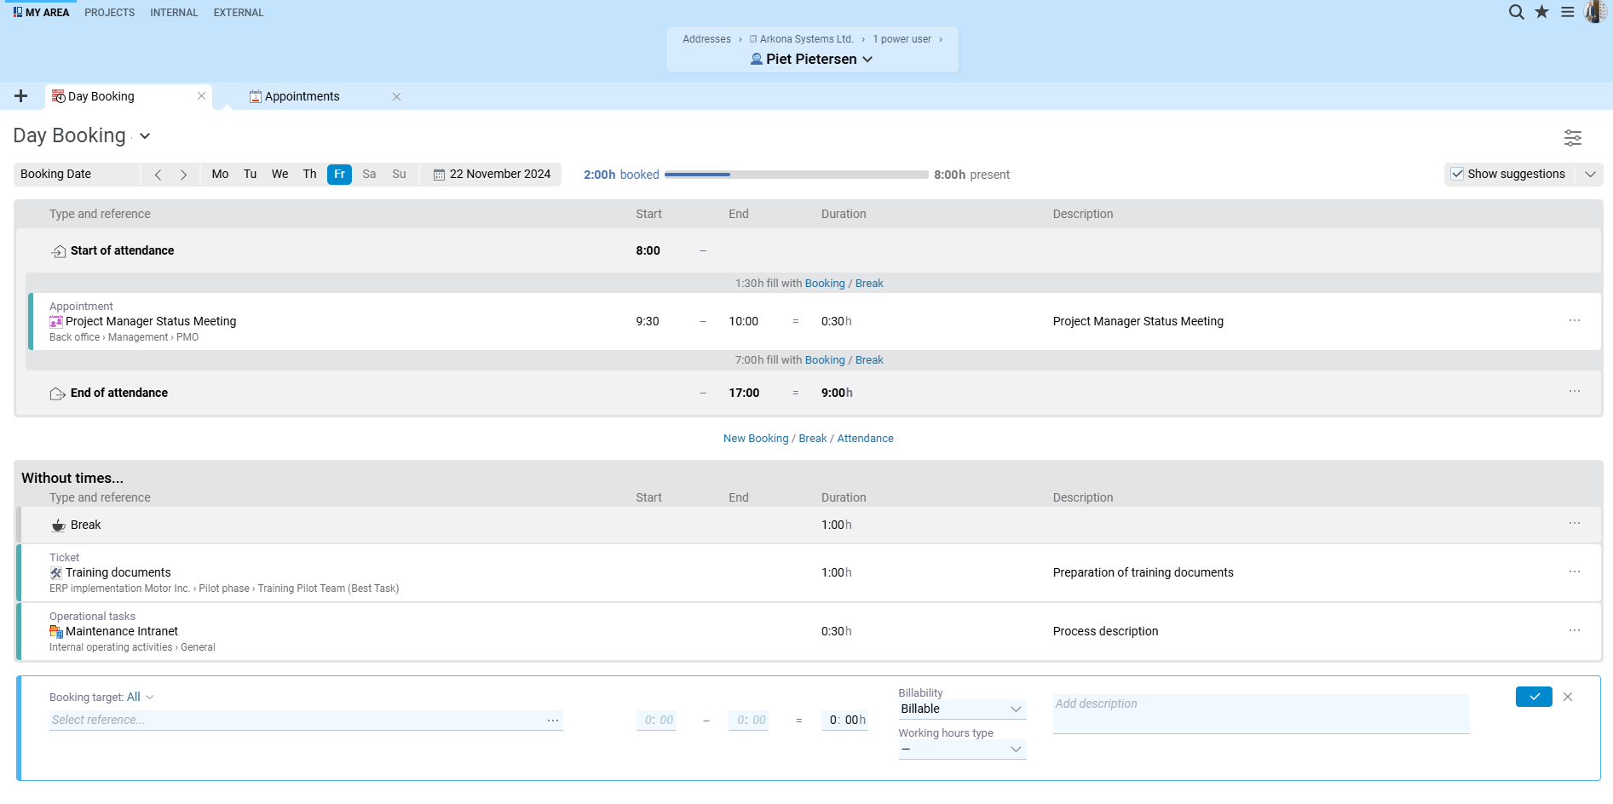Click the New Booking link
This screenshot has height=804, width=1613.
point(756,439)
